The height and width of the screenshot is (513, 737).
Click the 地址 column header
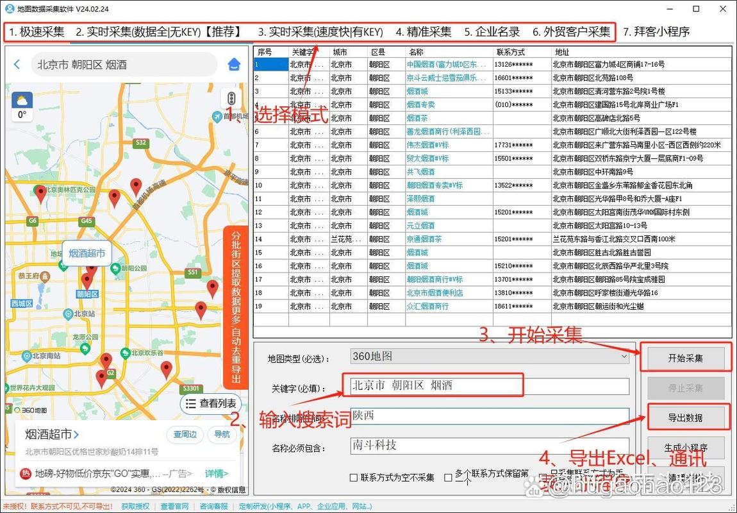(x=642, y=52)
